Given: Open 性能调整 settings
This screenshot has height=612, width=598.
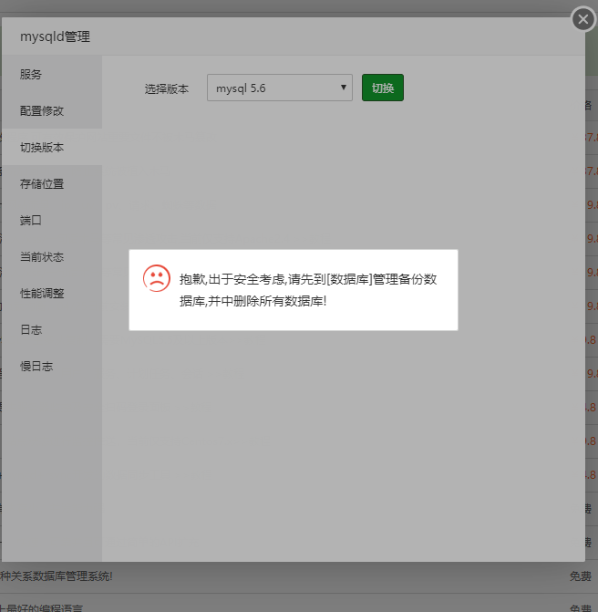Looking at the screenshot, I should click(52, 293).
